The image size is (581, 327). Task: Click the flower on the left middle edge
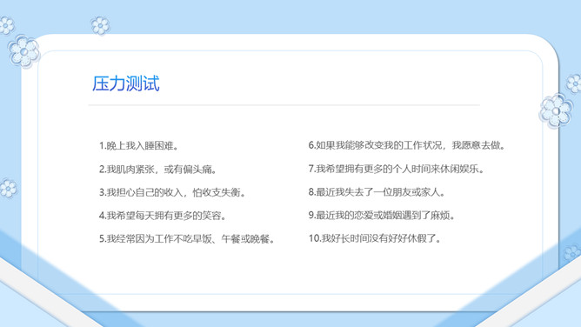[x=8, y=188]
